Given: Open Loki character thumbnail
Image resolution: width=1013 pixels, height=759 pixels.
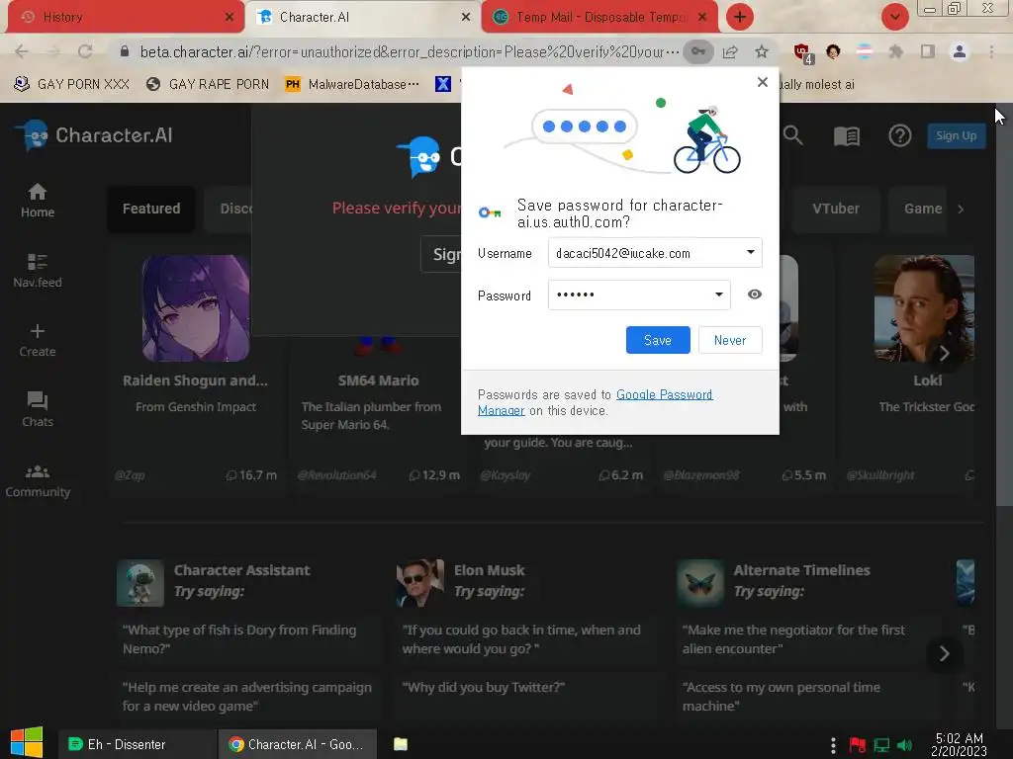Looking at the screenshot, I should (925, 308).
